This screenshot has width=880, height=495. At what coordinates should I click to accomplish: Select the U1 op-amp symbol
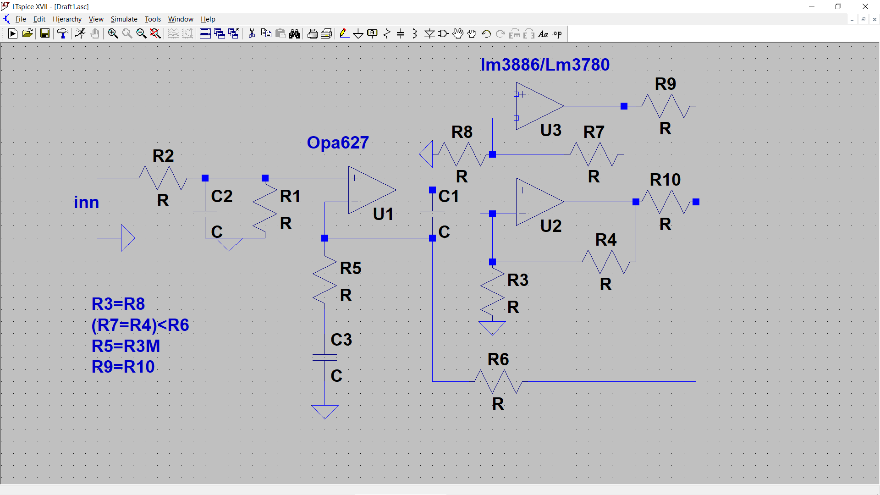pyautogui.click(x=371, y=190)
